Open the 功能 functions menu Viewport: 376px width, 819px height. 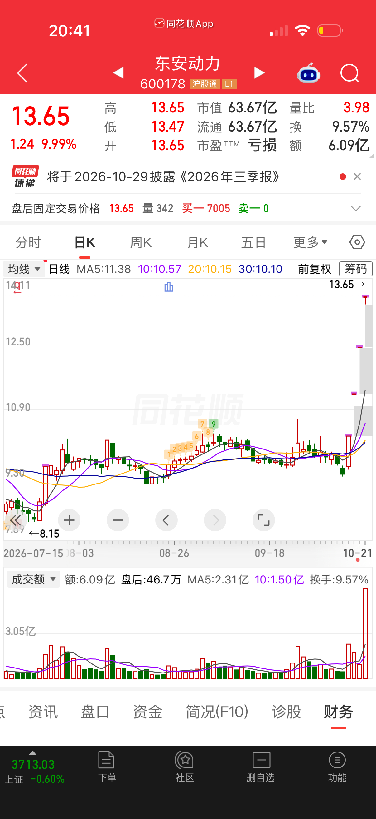click(337, 767)
